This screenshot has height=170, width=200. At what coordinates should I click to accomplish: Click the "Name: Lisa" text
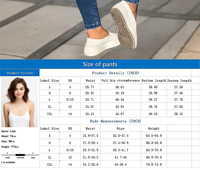(x=8, y=131)
